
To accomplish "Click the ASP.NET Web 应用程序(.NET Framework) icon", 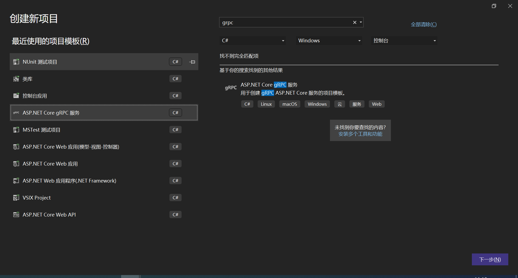I will (16, 181).
